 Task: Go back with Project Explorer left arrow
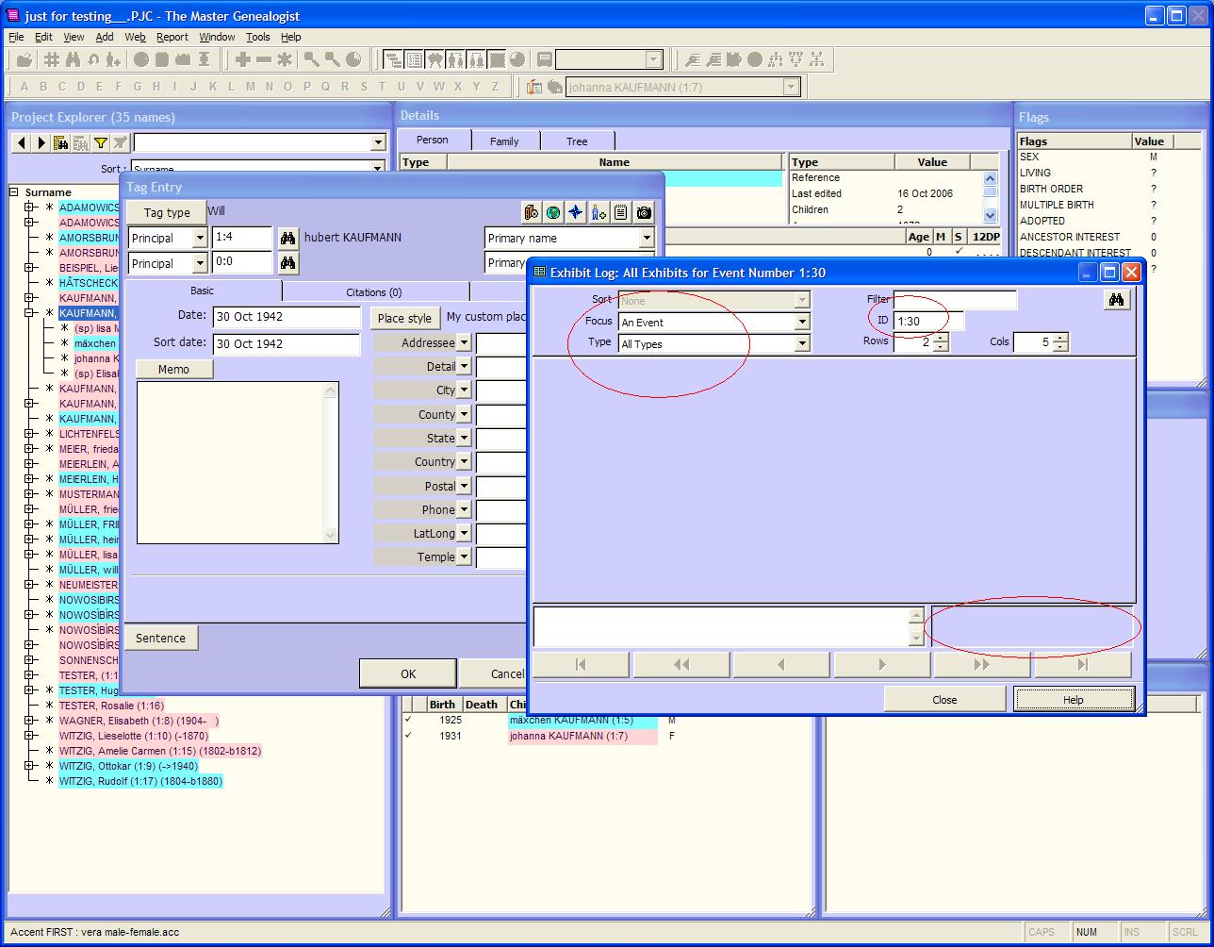[x=22, y=142]
